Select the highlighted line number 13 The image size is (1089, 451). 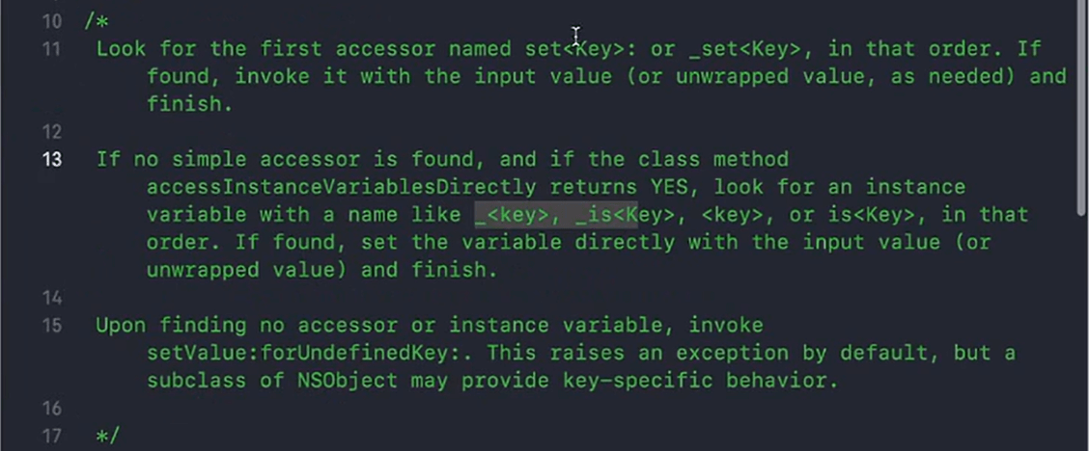[51, 159]
